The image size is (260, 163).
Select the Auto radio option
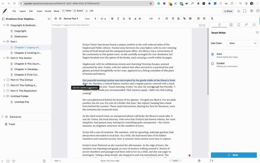point(213,54)
